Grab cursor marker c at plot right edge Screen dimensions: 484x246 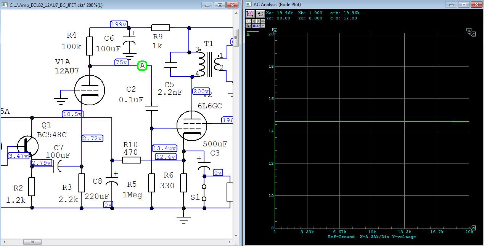pyautogui.click(x=473, y=34)
